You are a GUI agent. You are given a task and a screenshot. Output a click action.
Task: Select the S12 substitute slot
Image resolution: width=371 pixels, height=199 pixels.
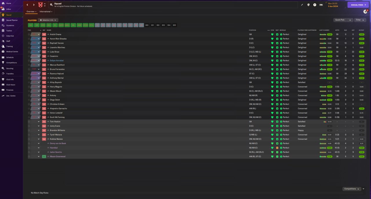[x=158, y=25]
